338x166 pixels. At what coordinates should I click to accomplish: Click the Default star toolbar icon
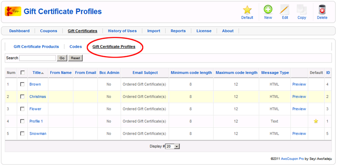click(x=247, y=10)
